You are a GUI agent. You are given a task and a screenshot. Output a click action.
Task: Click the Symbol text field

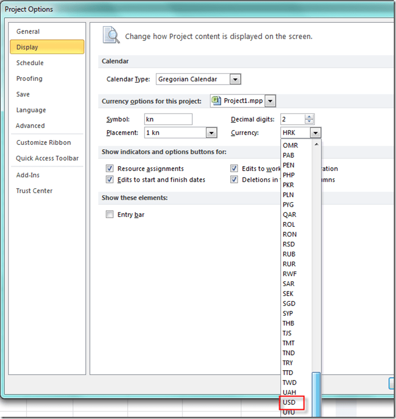tap(168, 119)
